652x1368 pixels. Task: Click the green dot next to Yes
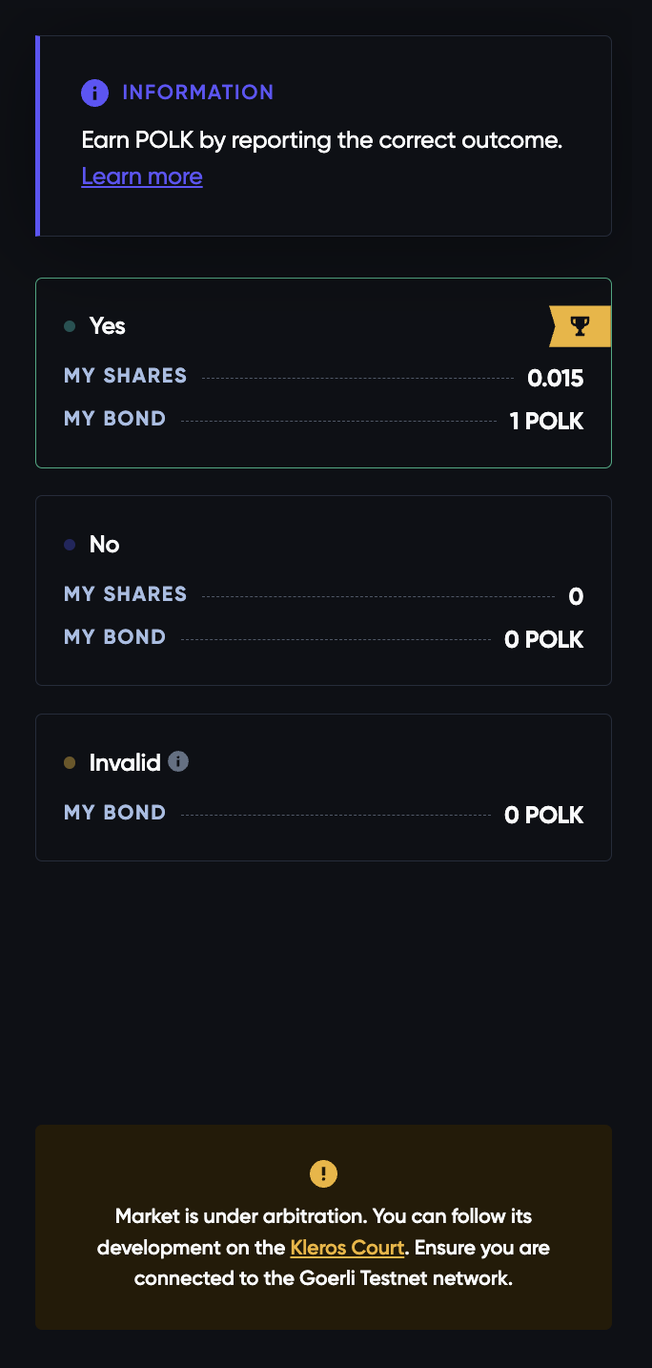(70, 326)
